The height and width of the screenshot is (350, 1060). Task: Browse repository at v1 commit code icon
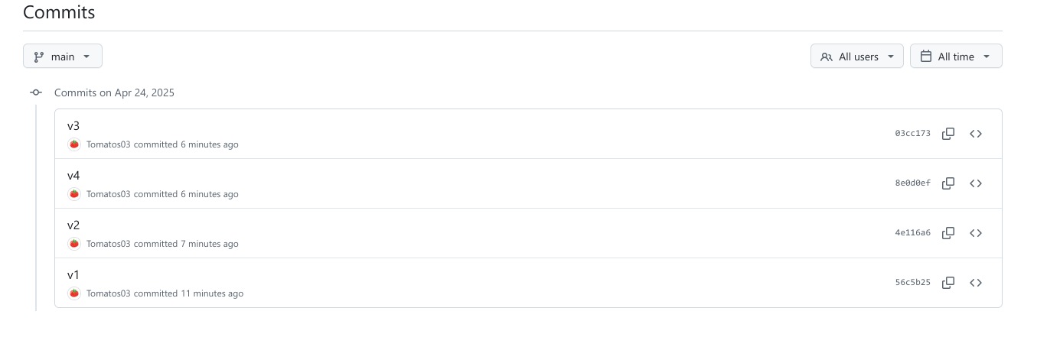[976, 283]
